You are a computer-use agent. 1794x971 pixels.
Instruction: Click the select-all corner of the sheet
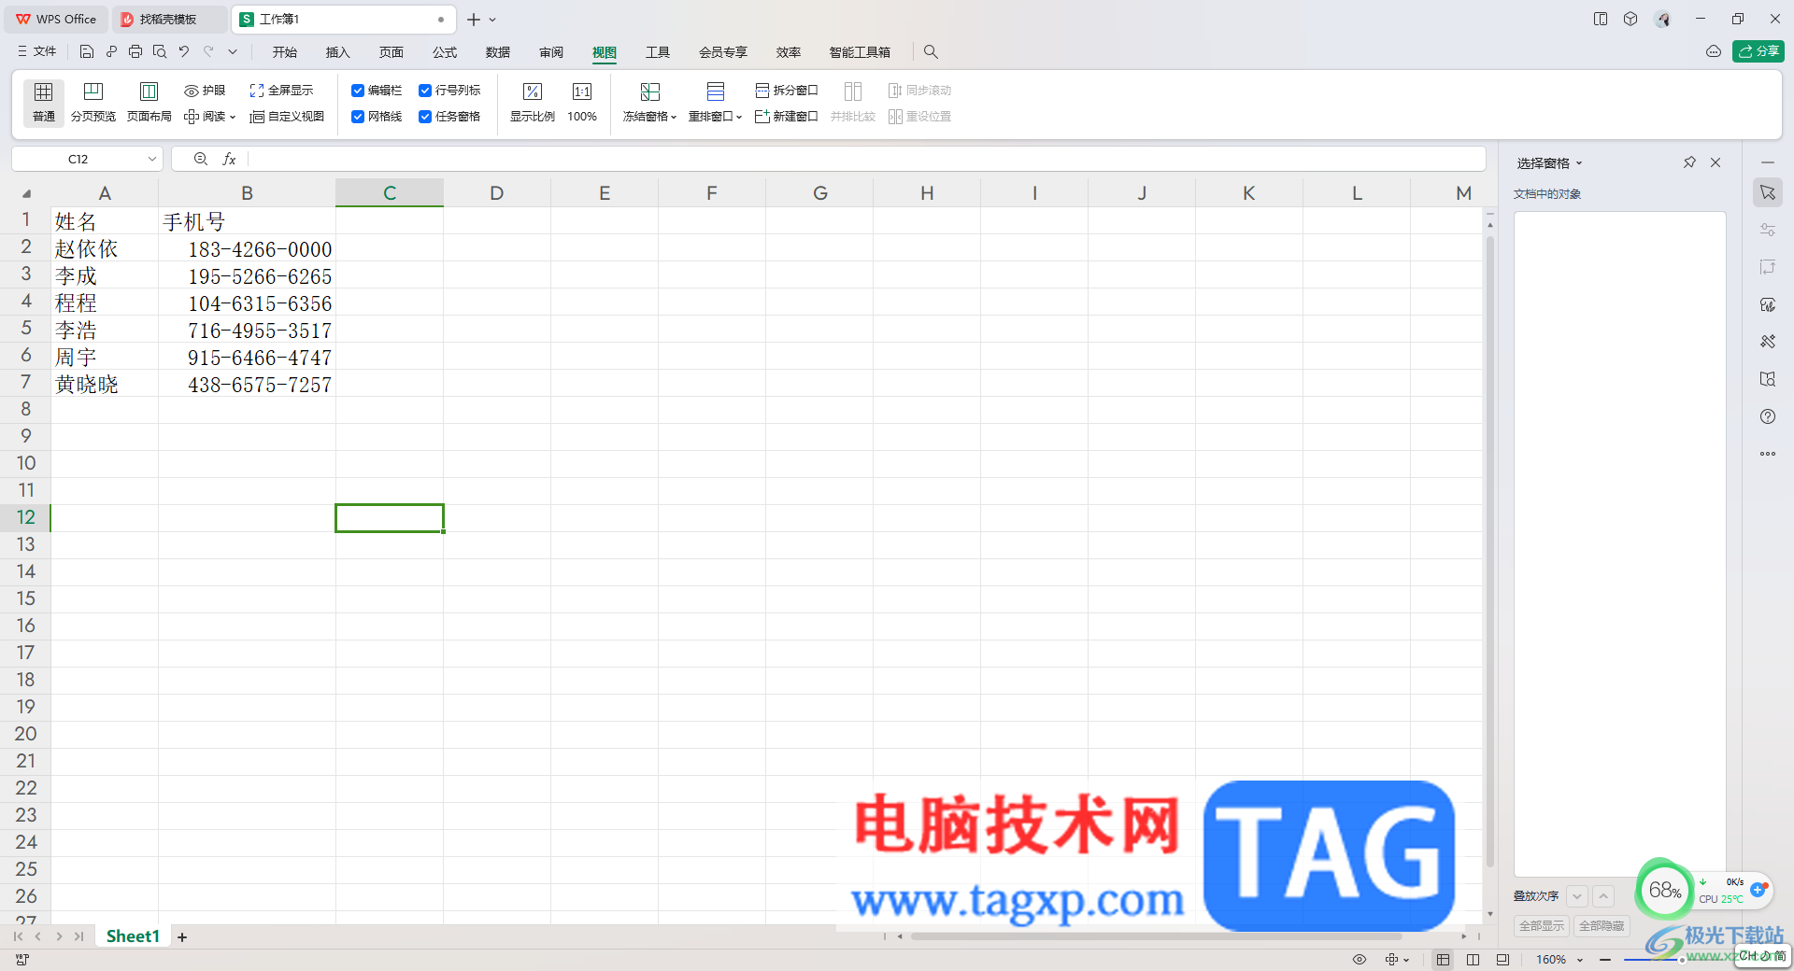[26, 193]
